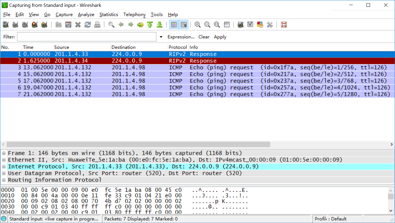Open the File menu
Viewport: 395px width, 223px height.
7,14
